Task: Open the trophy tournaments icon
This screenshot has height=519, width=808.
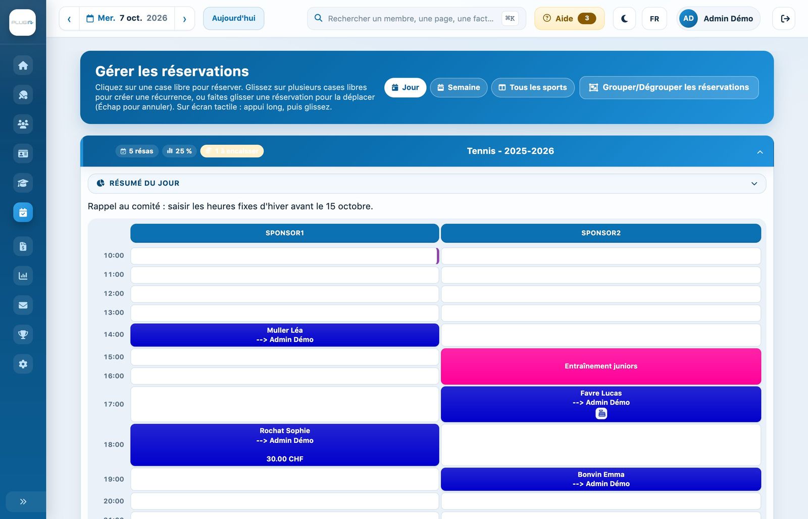Action: coord(23,334)
